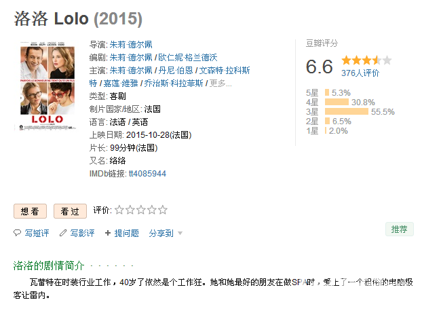
Task: Mark the movie as 想看
Action: [x=30, y=211]
